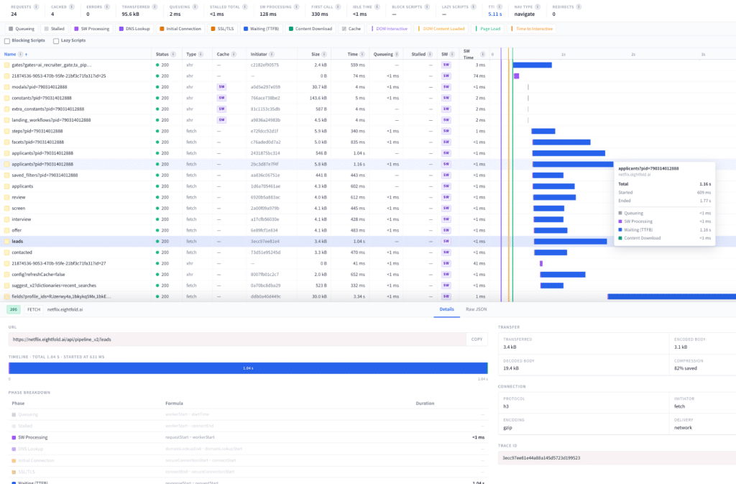The image size is (736, 484).
Task: Click the info icon in Status column header
Action: click(173, 55)
